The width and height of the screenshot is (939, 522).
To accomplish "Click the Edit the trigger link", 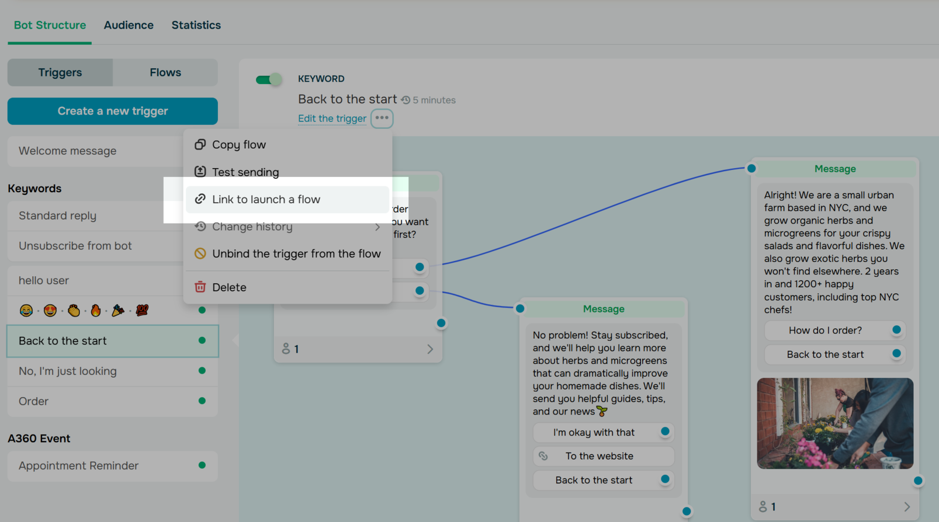I will click(332, 119).
